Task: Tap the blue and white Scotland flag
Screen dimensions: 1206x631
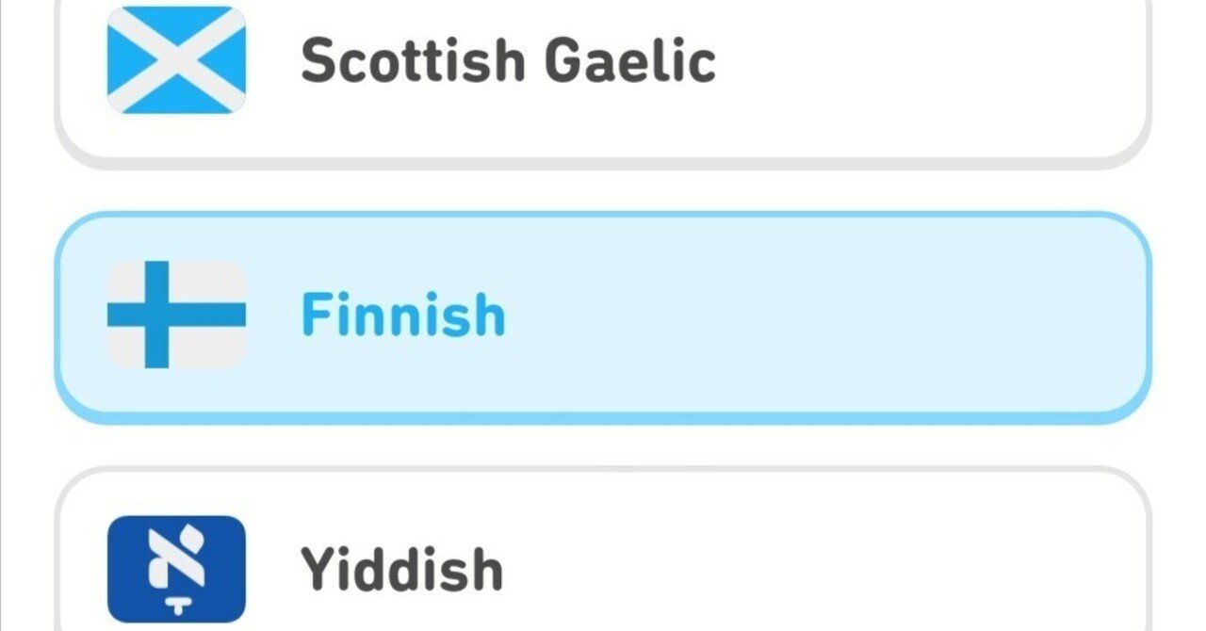Action: pos(176,60)
